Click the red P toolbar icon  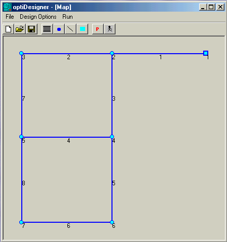[x=98, y=29]
